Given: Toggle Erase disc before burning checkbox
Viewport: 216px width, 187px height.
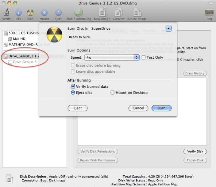Looking at the screenshot, I should (x=73, y=65).
